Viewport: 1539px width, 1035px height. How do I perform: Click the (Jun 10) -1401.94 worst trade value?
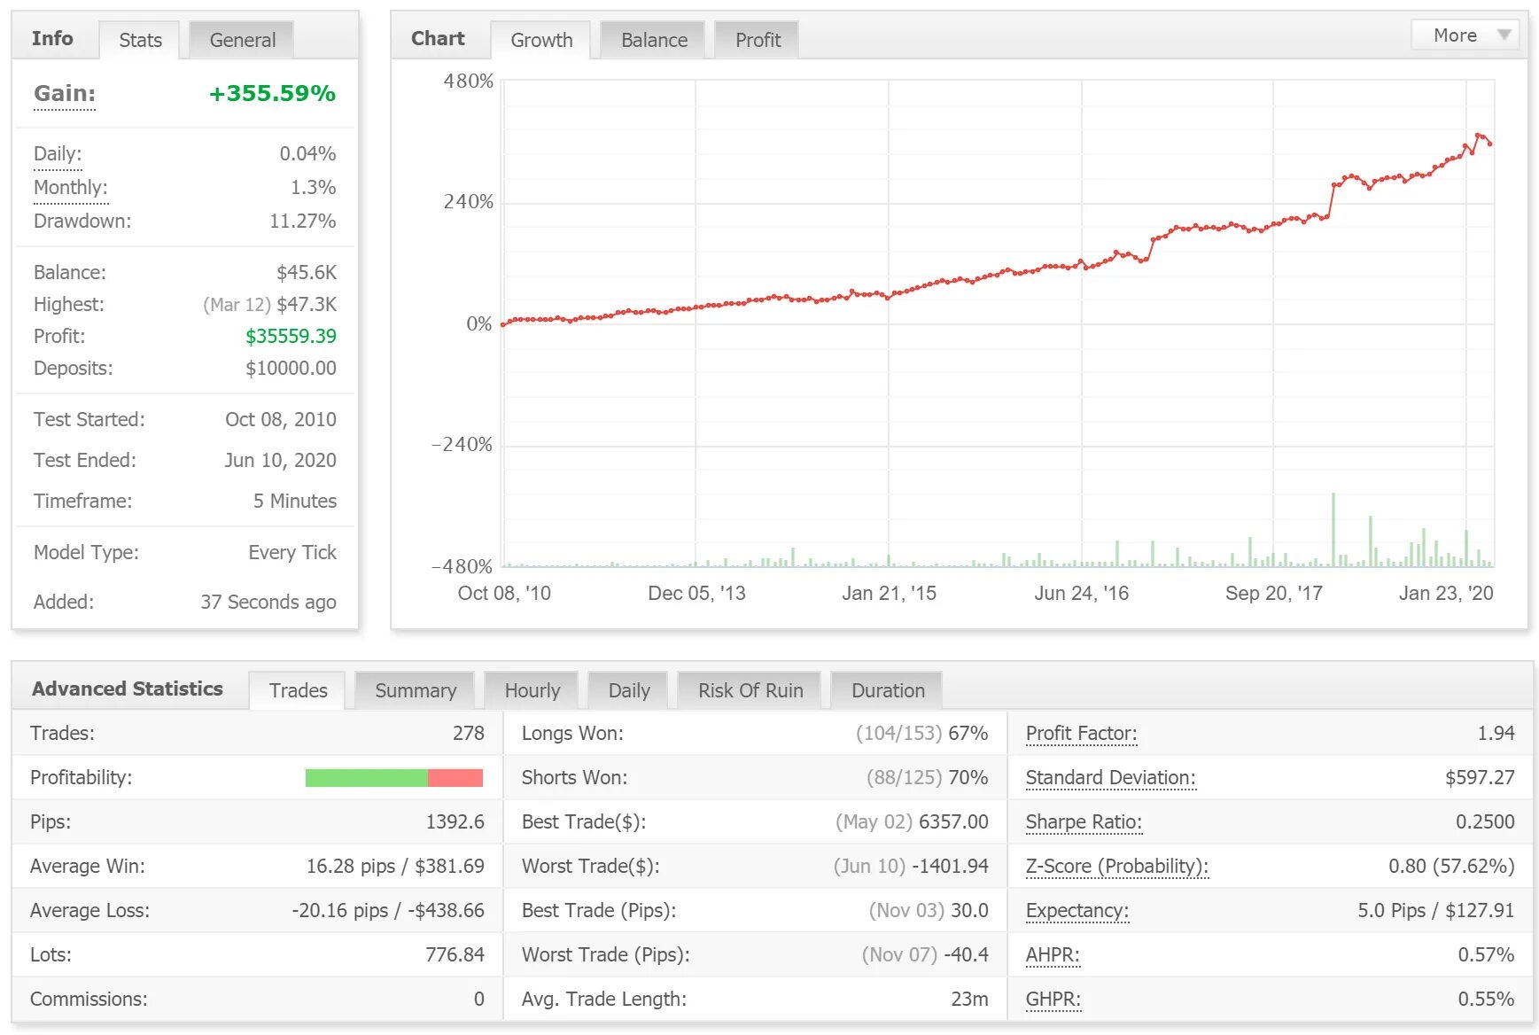911,866
